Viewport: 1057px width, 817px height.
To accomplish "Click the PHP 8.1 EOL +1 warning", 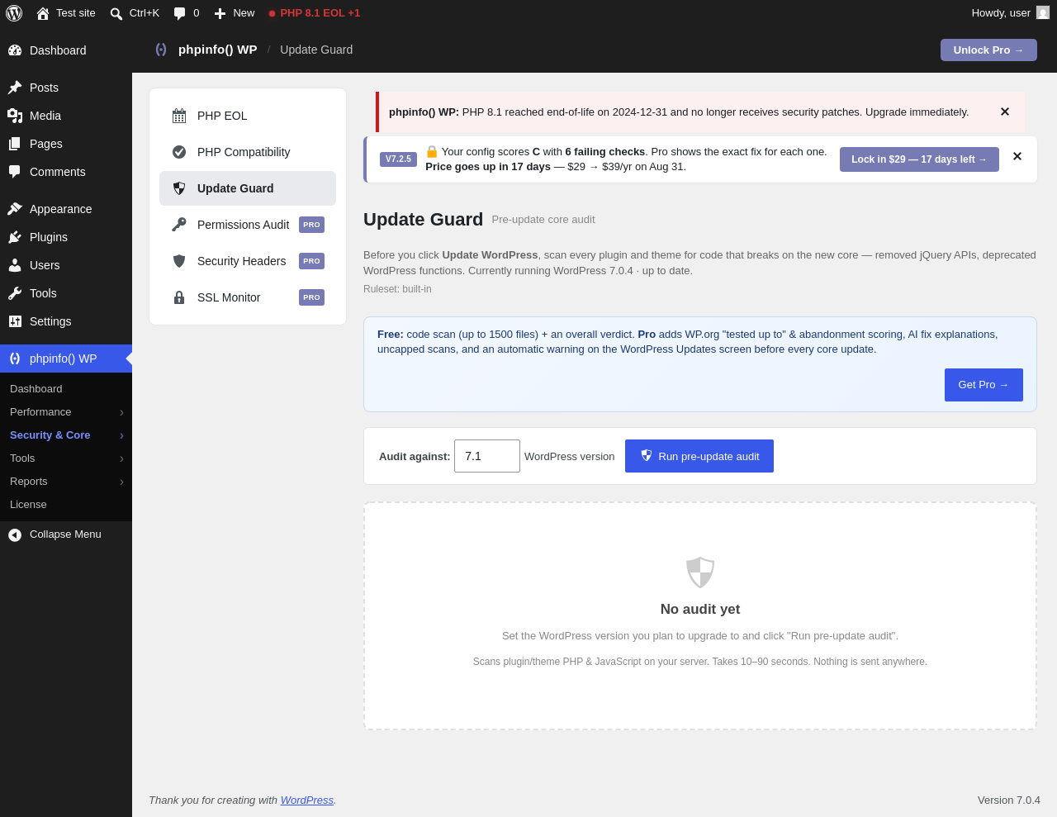I will point(314,13).
